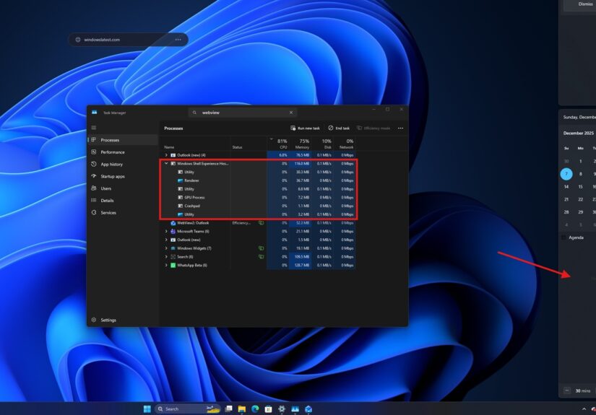Click the windowslatest.com globe icon
This screenshot has height=415, width=596.
tap(78, 40)
